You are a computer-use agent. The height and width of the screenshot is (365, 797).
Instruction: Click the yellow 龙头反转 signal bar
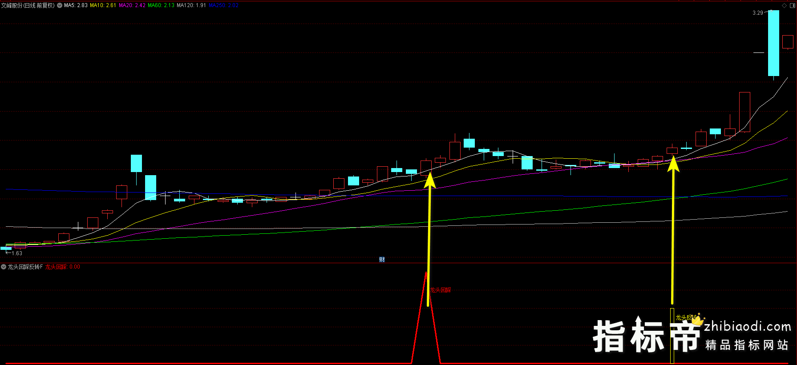[672, 336]
